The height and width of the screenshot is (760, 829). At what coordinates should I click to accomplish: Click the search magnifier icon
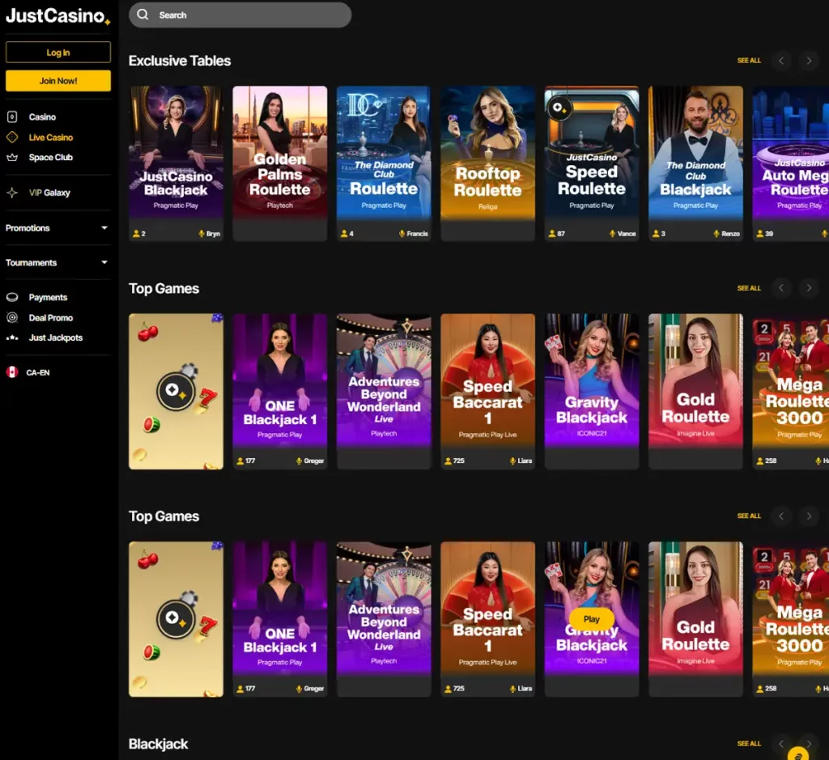pyautogui.click(x=142, y=15)
